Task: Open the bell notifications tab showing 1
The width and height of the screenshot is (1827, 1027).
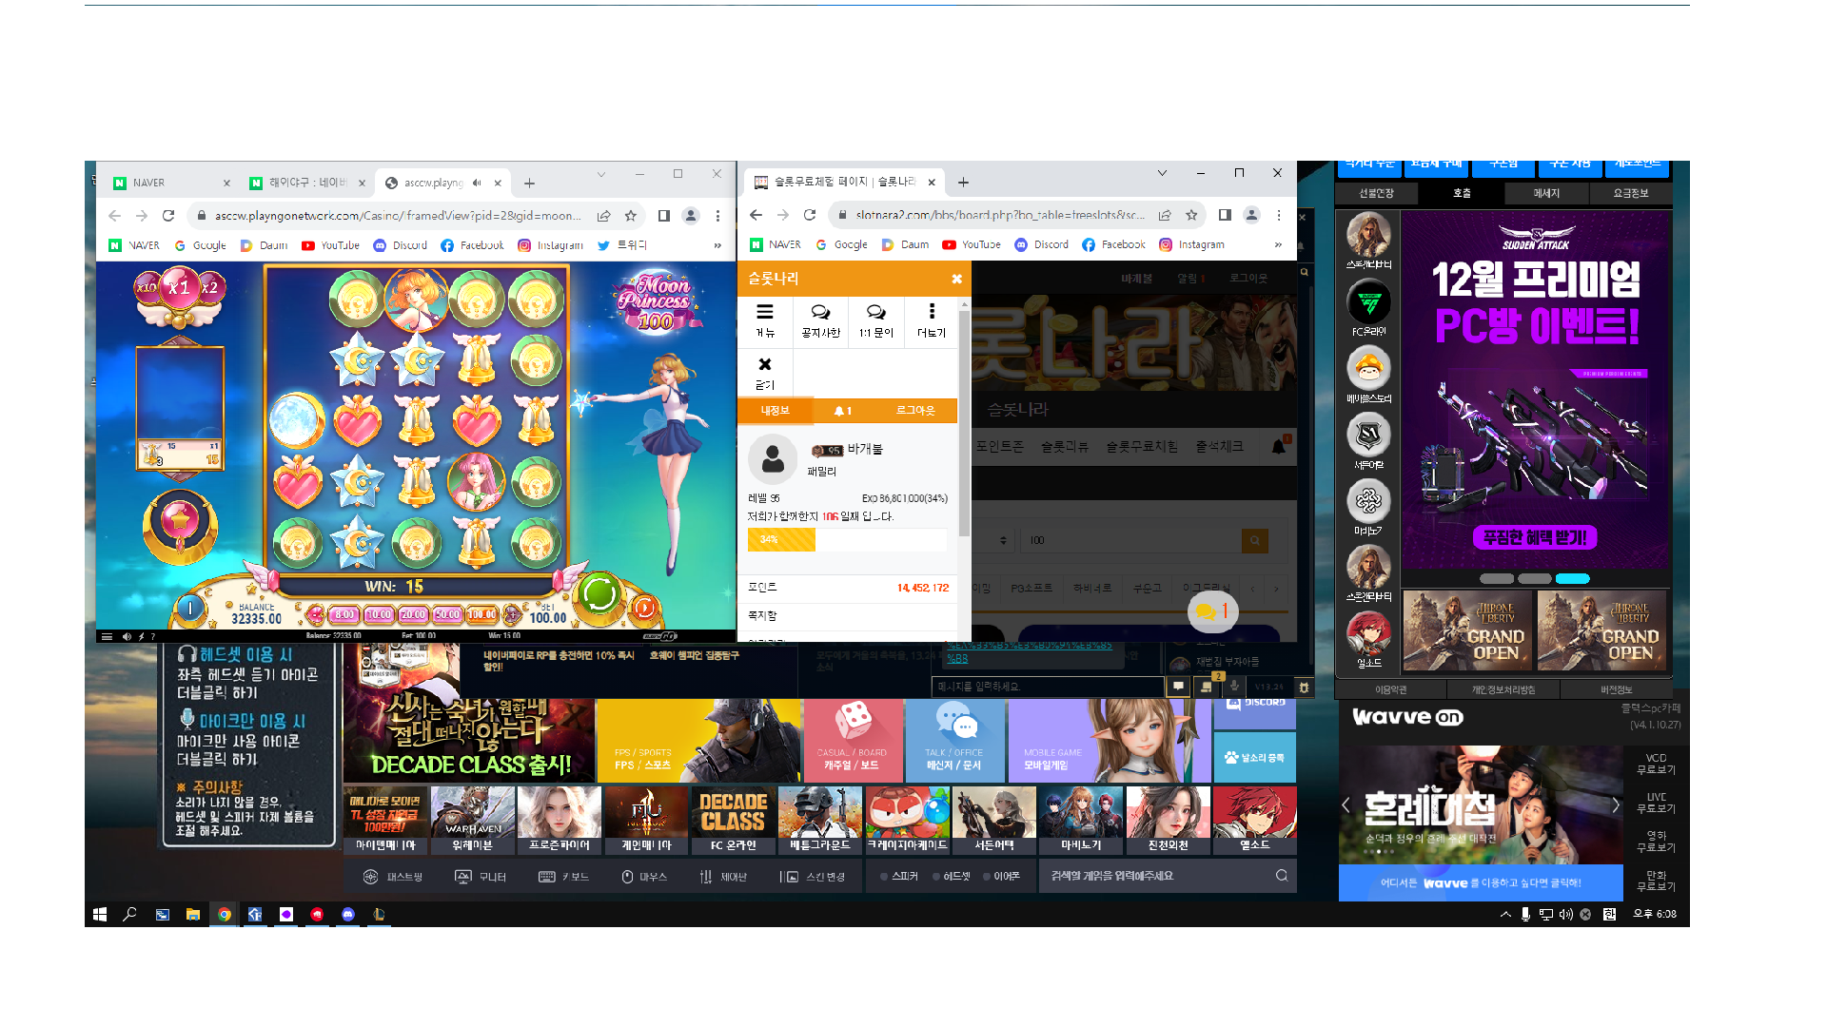Action: click(843, 411)
